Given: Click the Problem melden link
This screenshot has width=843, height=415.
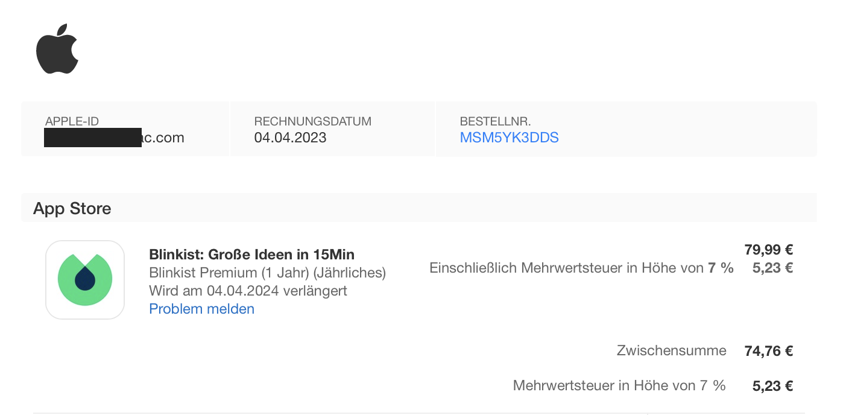Looking at the screenshot, I should click(201, 309).
